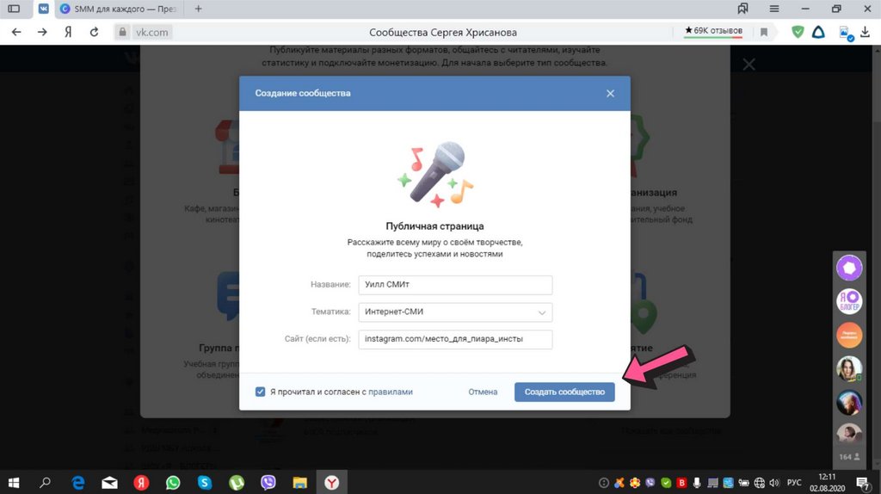
Task: Open the image extension icon in toolbar
Action: click(x=845, y=33)
